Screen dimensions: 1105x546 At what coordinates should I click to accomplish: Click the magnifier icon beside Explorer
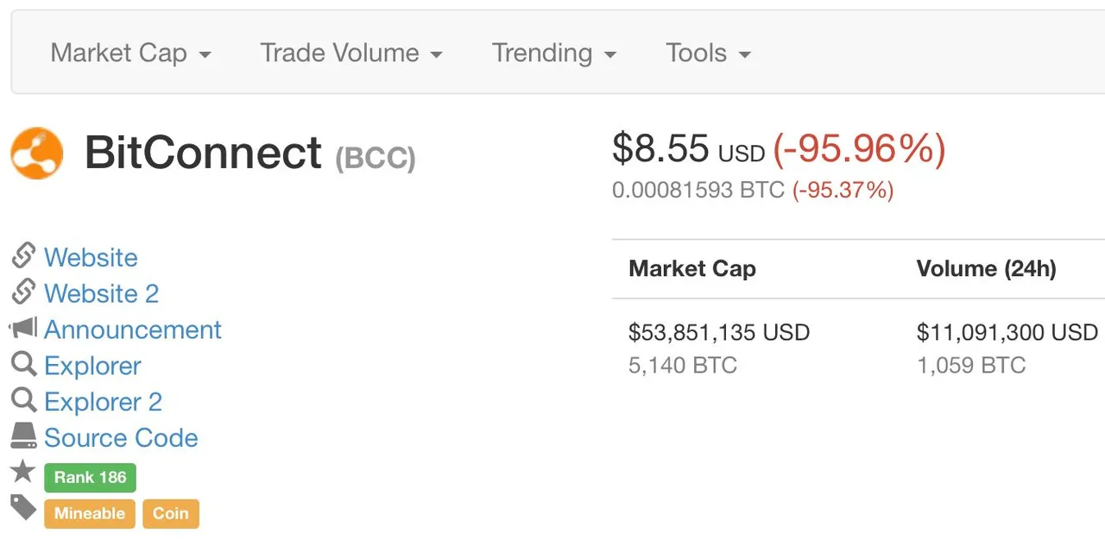(23, 365)
